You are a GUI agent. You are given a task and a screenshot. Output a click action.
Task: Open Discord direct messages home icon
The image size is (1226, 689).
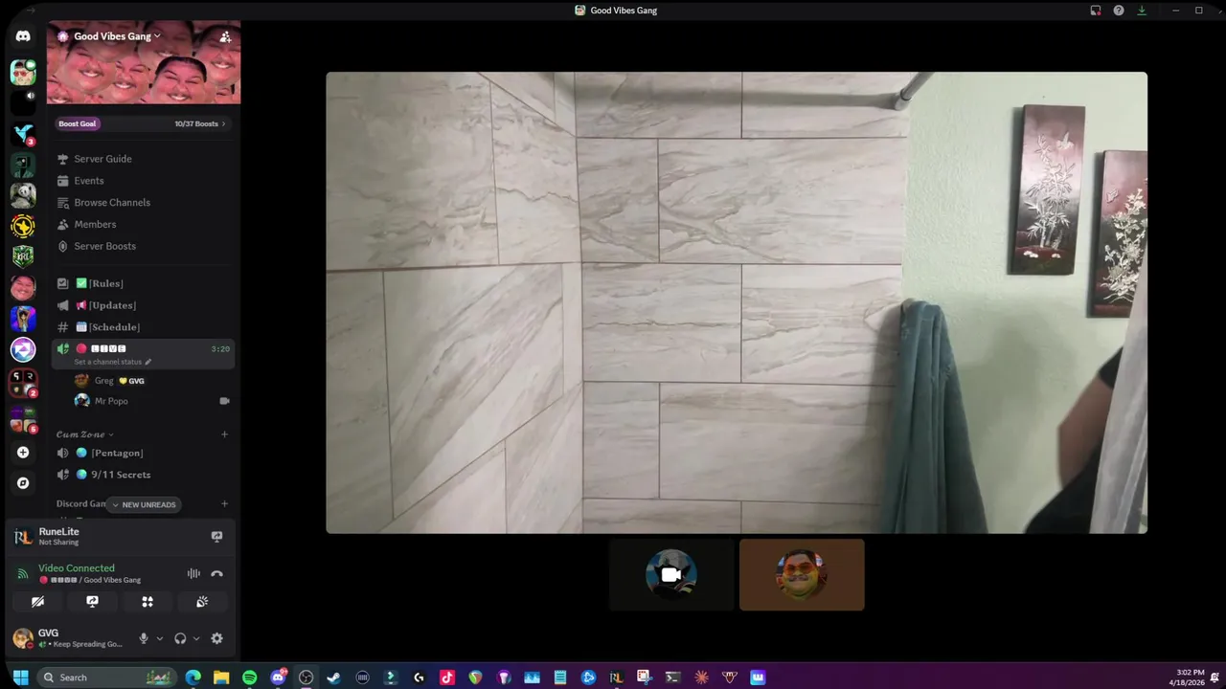point(23,35)
